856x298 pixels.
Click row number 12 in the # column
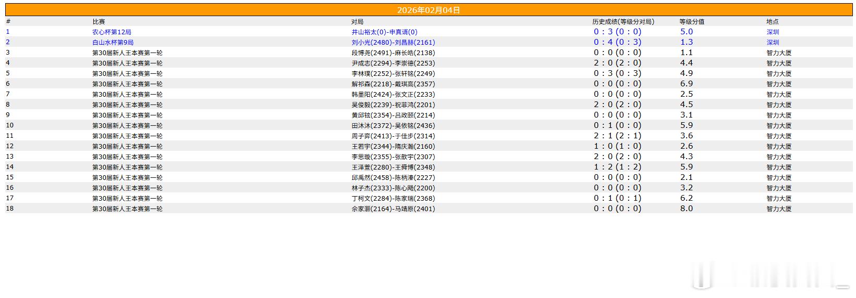pos(10,146)
